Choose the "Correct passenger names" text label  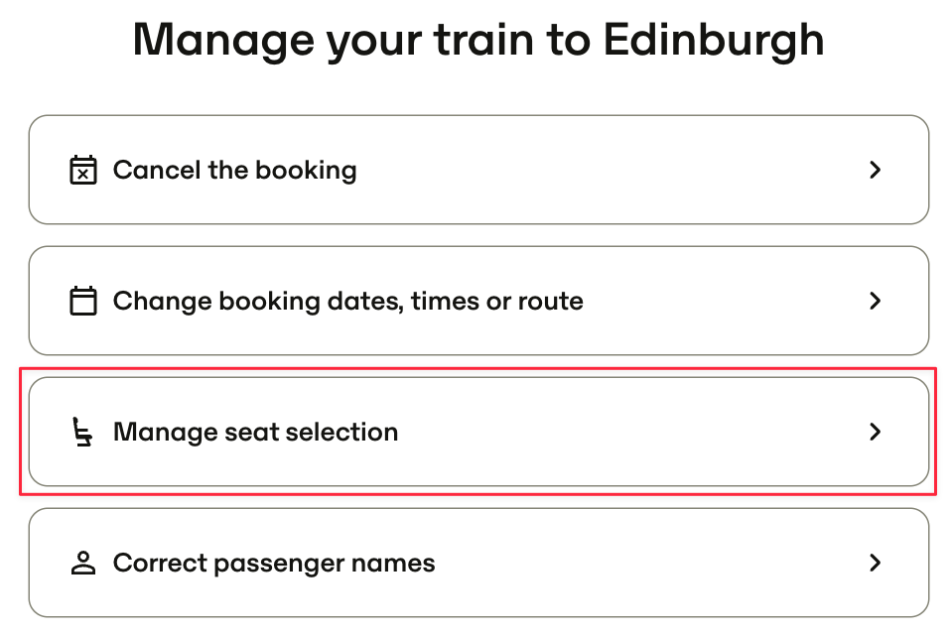point(274,564)
